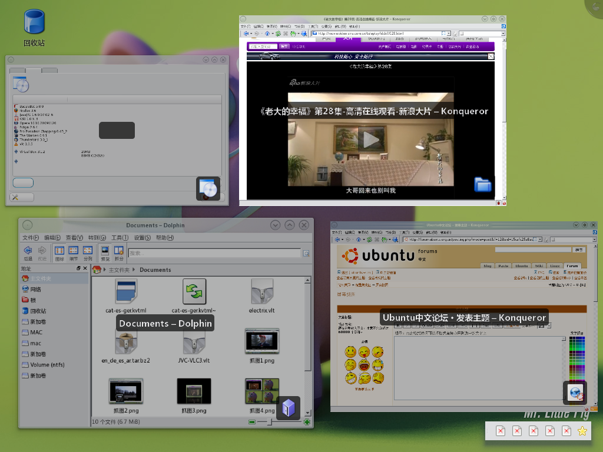603x452 pixels.
Task: Click 主文件夹 in Dolphin breadcrumb path
Action: (x=119, y=270)
